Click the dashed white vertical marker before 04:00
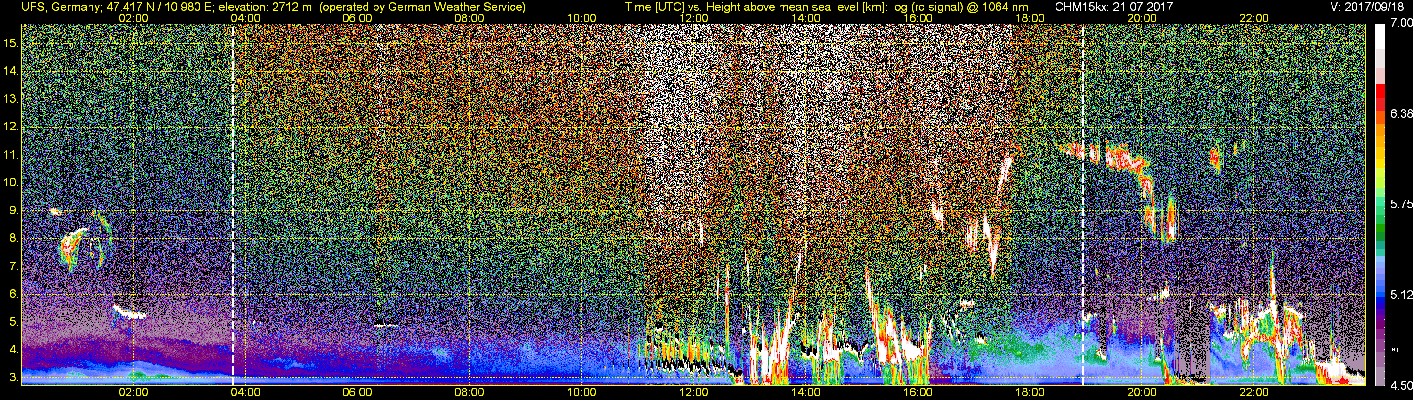This screenshot has width=1413, height=400. [233, 204]
